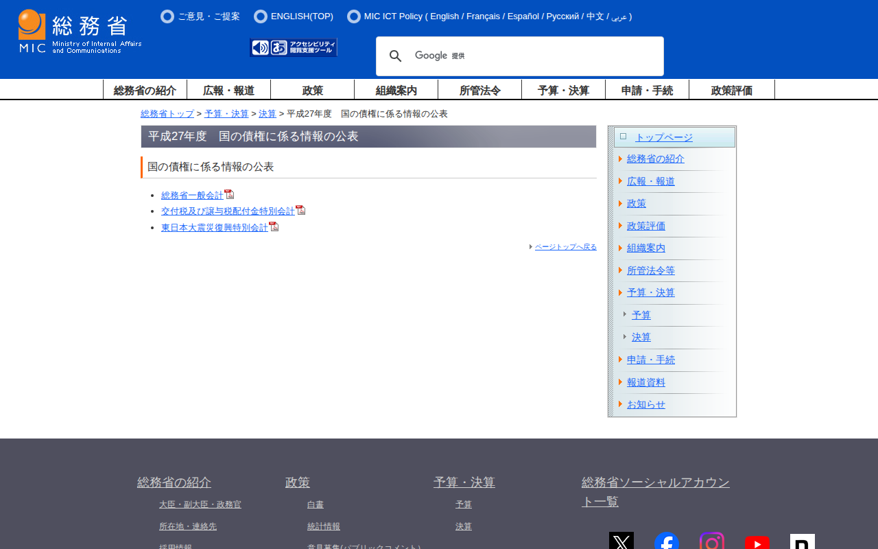Click the MIC Ministry logo
Image resolution: width=878 pixels, height=549 pixels.
coord(80,32)
